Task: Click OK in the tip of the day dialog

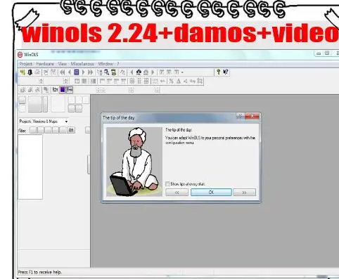Action: pyautogui.click(x=211, y=192)
